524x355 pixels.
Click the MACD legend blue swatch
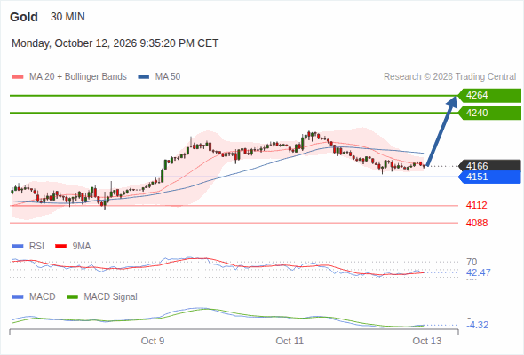tap(18, 297)
